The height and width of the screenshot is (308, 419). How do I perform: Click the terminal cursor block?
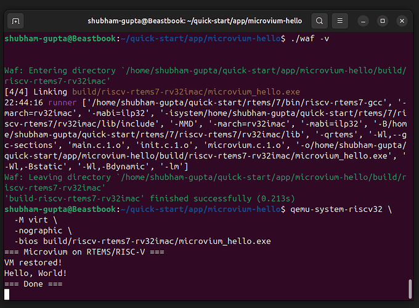click(x=7, y=294)
